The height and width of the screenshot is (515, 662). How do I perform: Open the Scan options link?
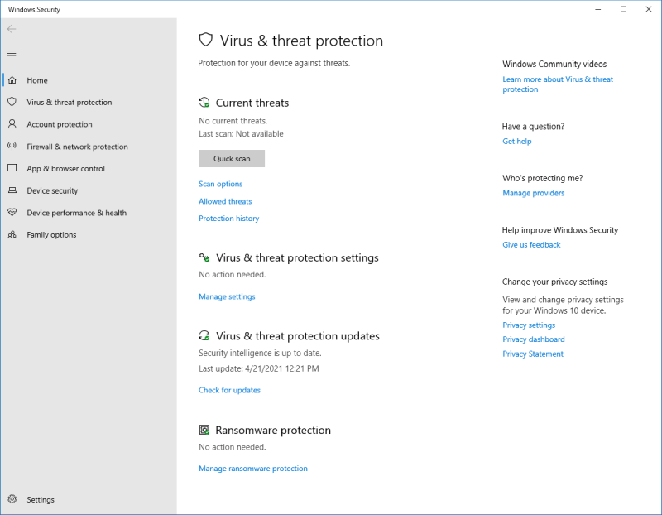[x=221, y=184]
